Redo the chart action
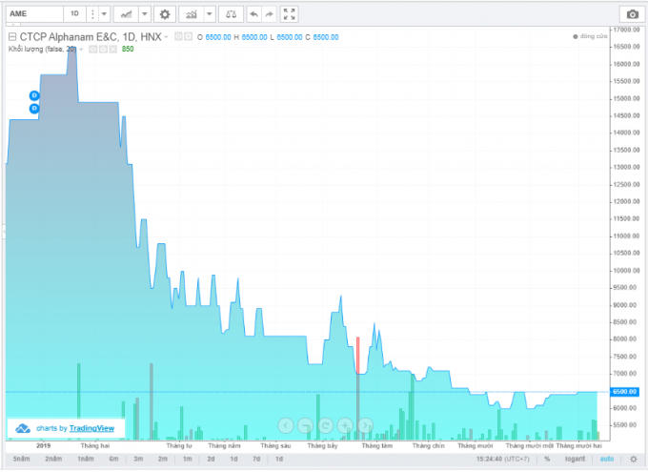The width and height of the screenshot is (648, 472). (270, 14)
